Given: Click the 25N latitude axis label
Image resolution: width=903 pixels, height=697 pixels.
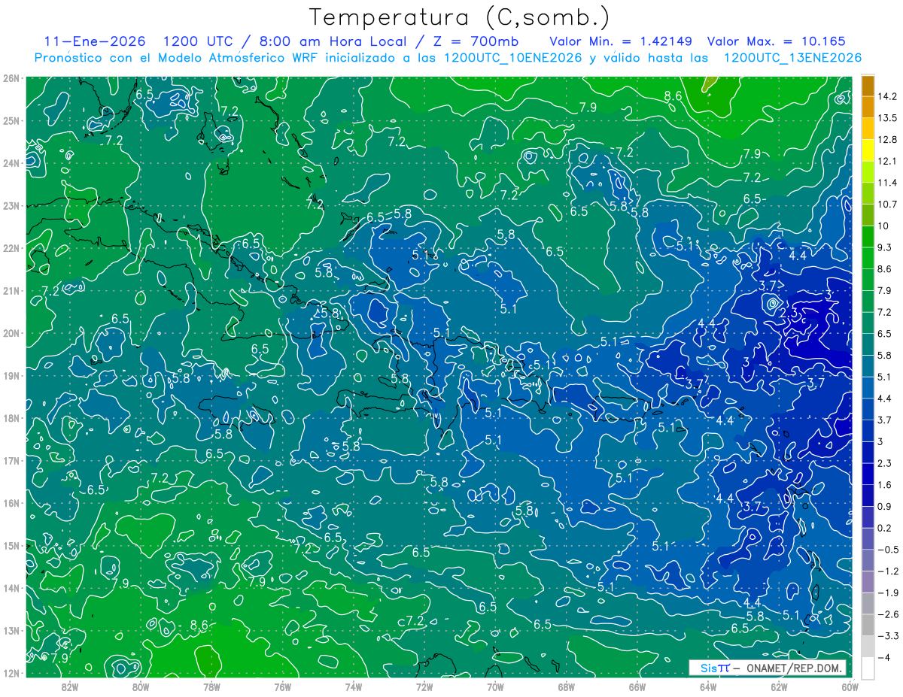Looking at the screenshot, I should (x=11, y=120).
